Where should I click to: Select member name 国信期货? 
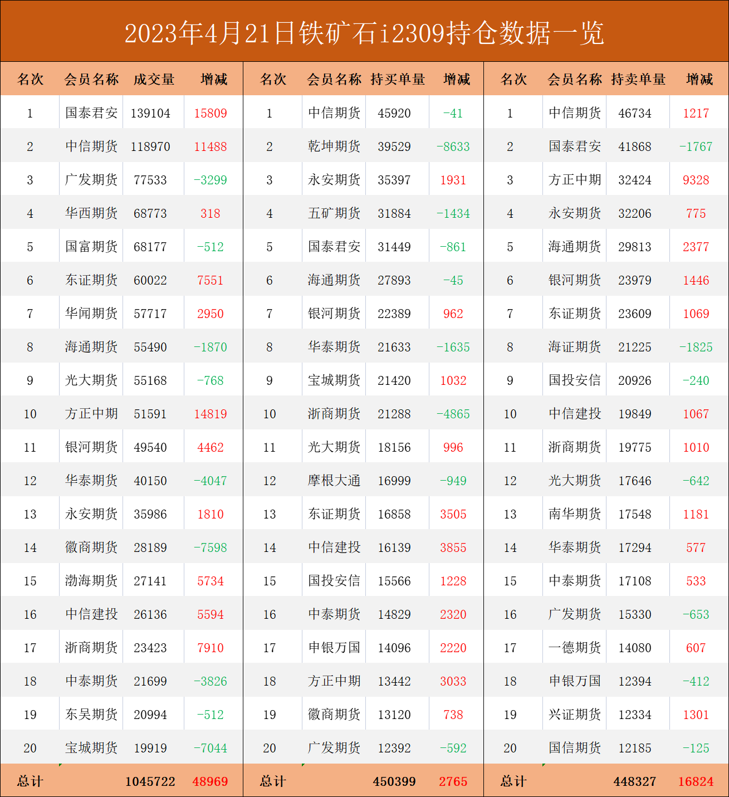click(575, 748)
